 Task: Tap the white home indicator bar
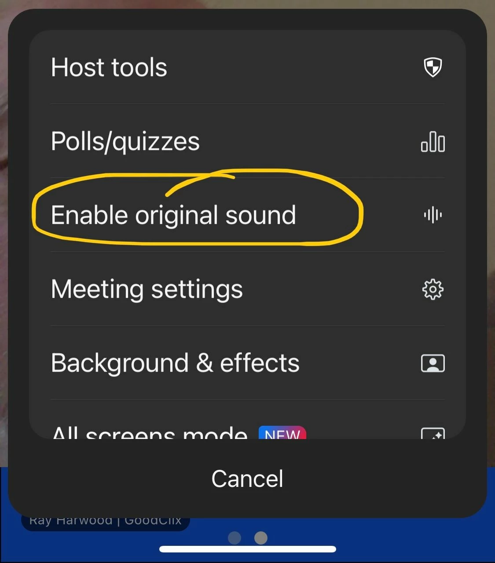coord(248,549)
